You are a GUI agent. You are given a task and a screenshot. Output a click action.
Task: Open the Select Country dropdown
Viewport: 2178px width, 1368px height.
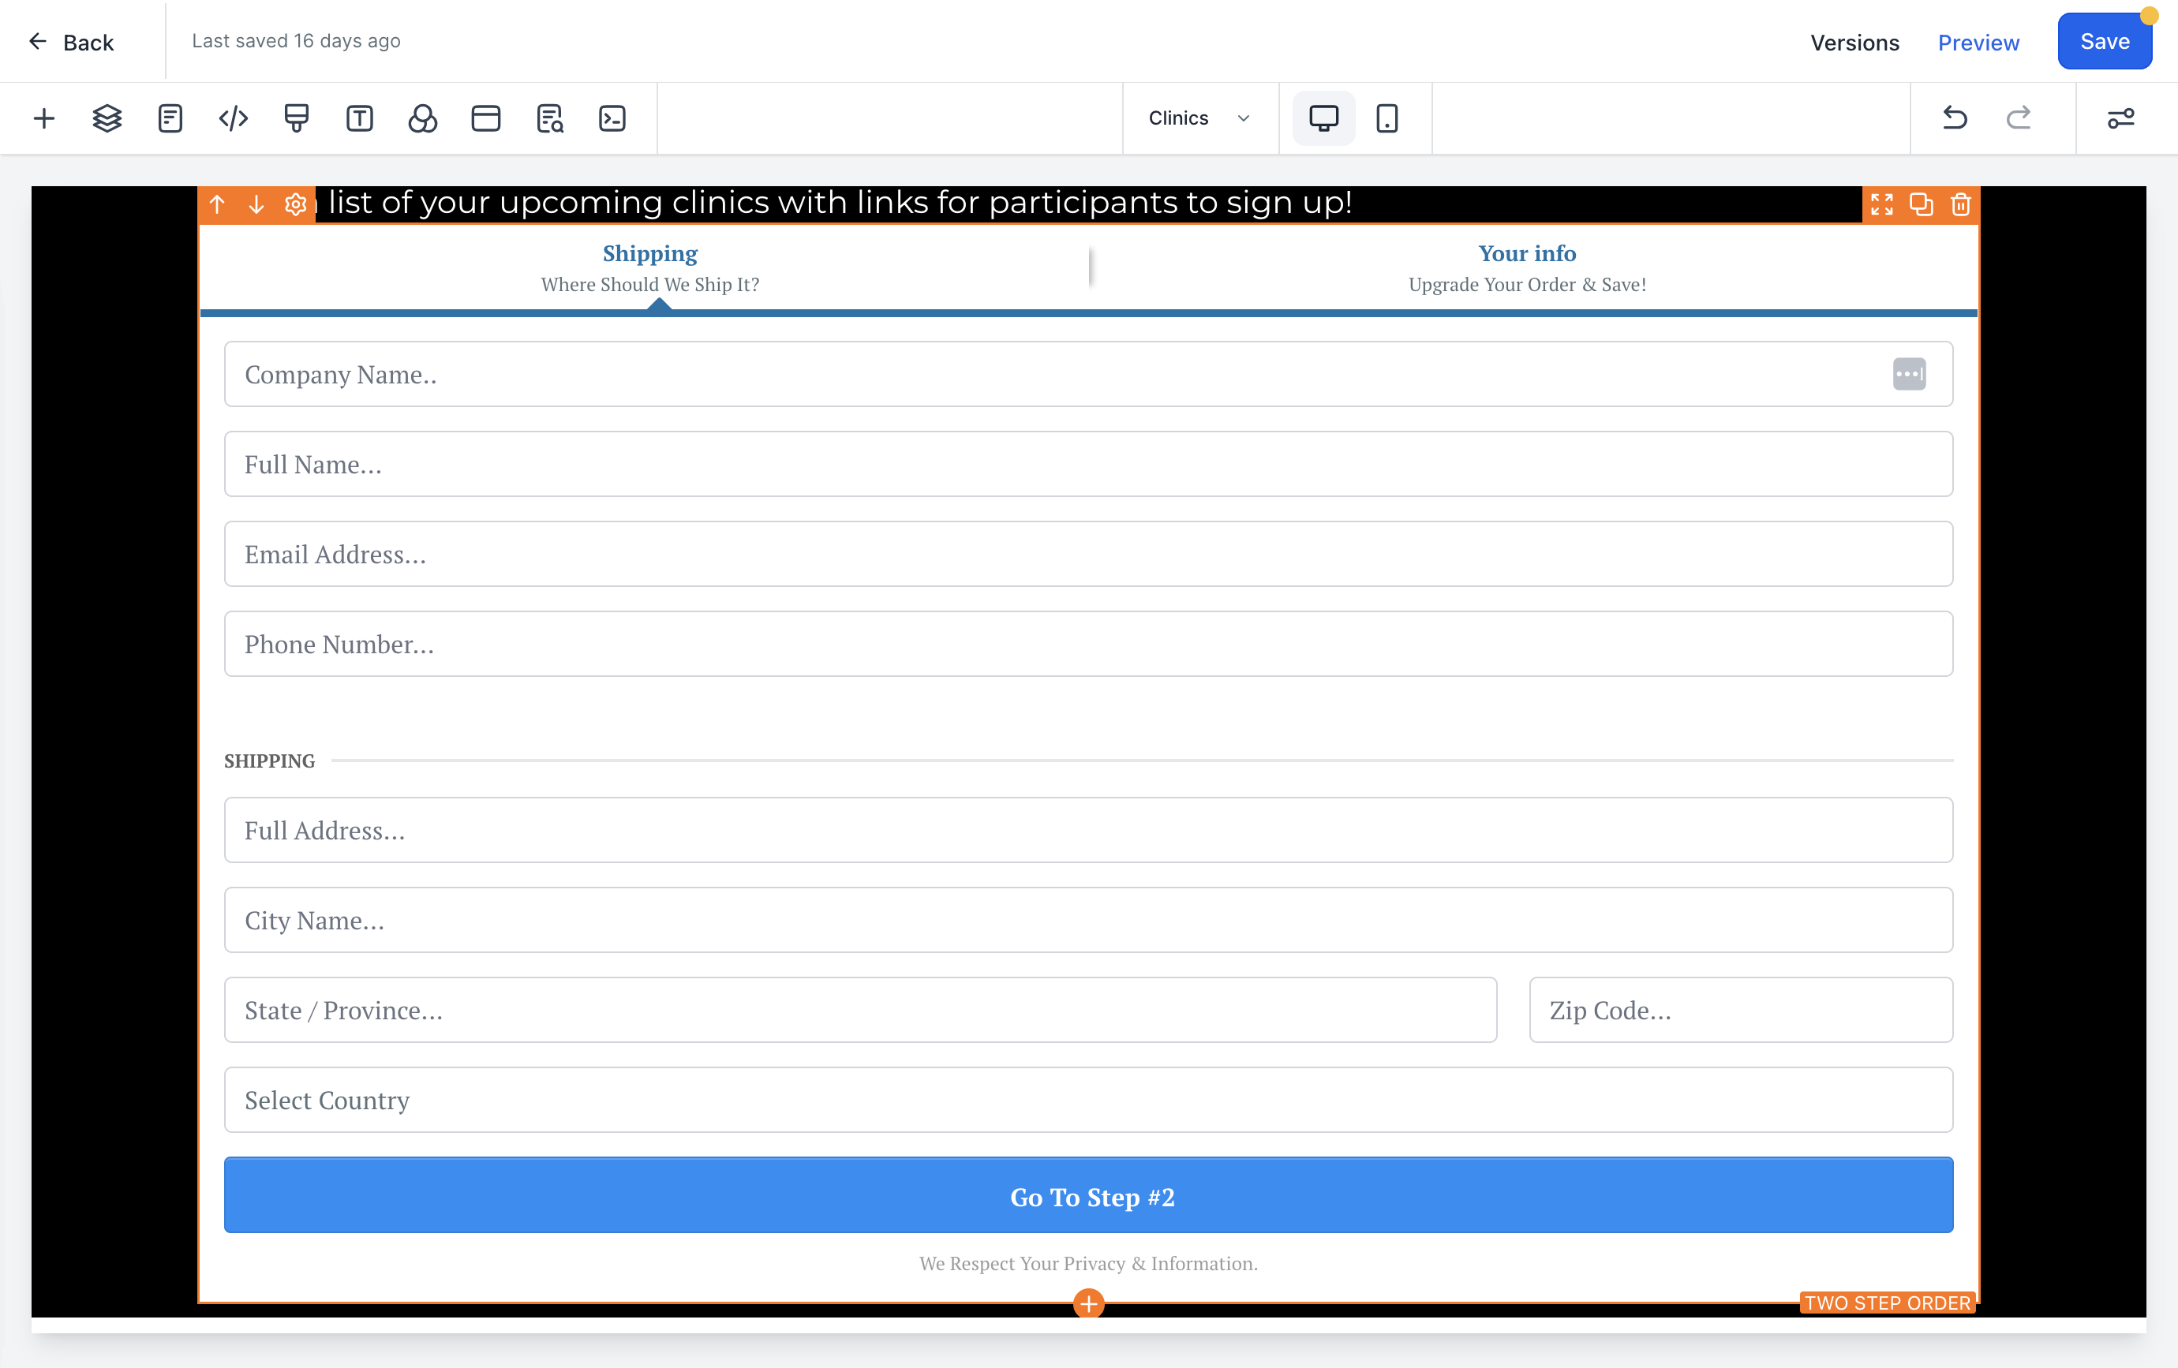(1088, 1100)
